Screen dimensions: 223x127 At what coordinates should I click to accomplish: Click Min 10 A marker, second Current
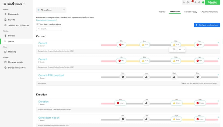(x=121, y=61)
